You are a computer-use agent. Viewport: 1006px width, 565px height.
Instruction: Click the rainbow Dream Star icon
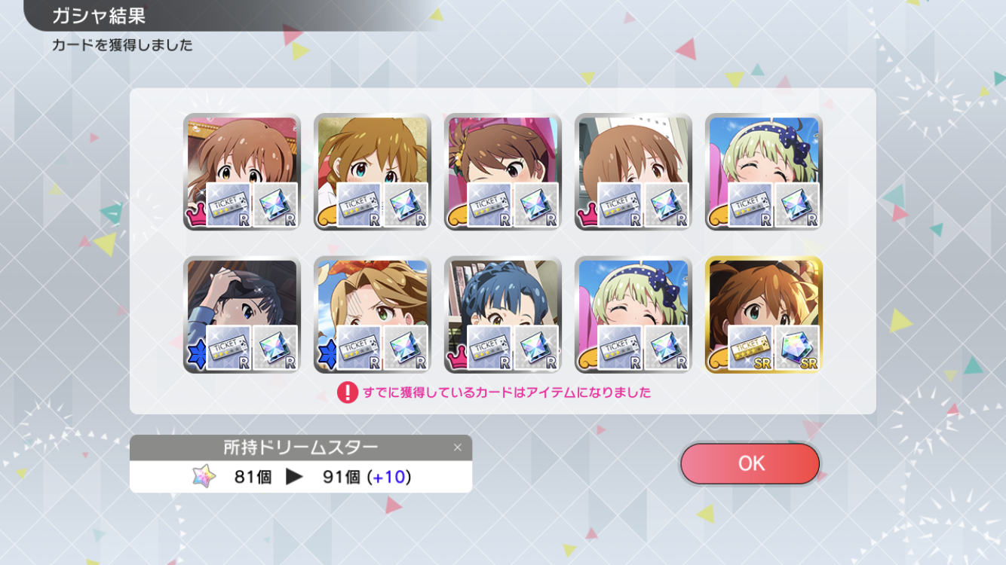(204, 477)
